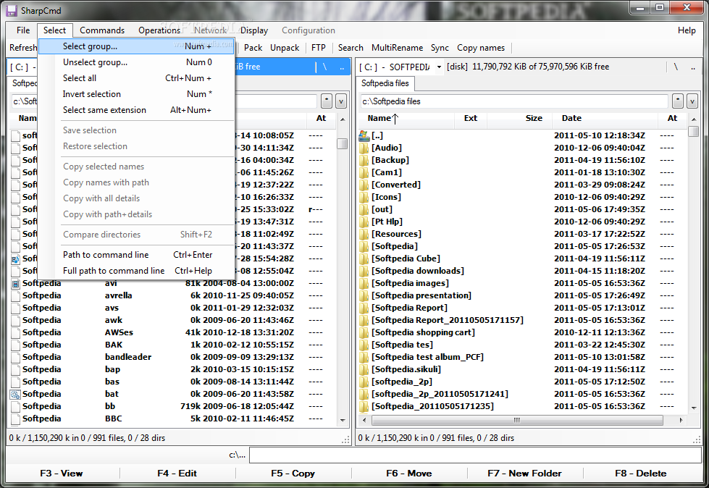
Task: Click the folder icon beside [Softpedia images]
Action: point(364,283)
